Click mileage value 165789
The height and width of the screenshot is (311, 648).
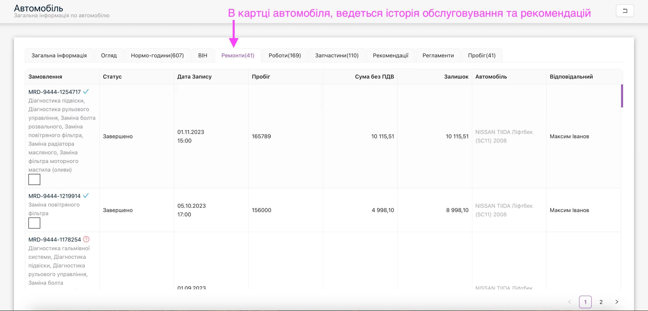pos(261,136)
